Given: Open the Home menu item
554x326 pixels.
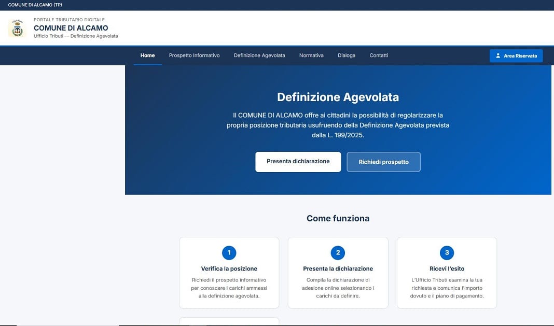Looking at the screenshot, I should (147, 55).
